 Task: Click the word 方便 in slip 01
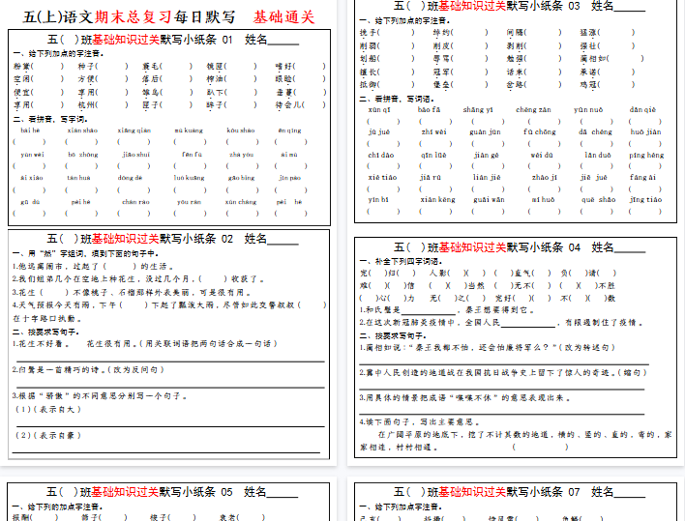click(x=85, y=79)
